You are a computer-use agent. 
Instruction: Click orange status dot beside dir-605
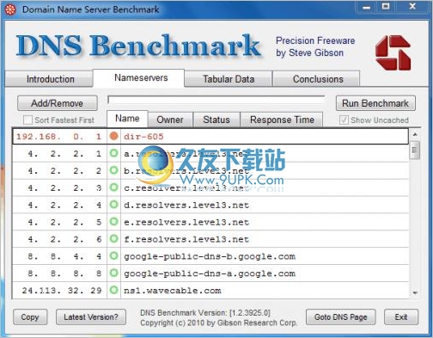[113, 136]
